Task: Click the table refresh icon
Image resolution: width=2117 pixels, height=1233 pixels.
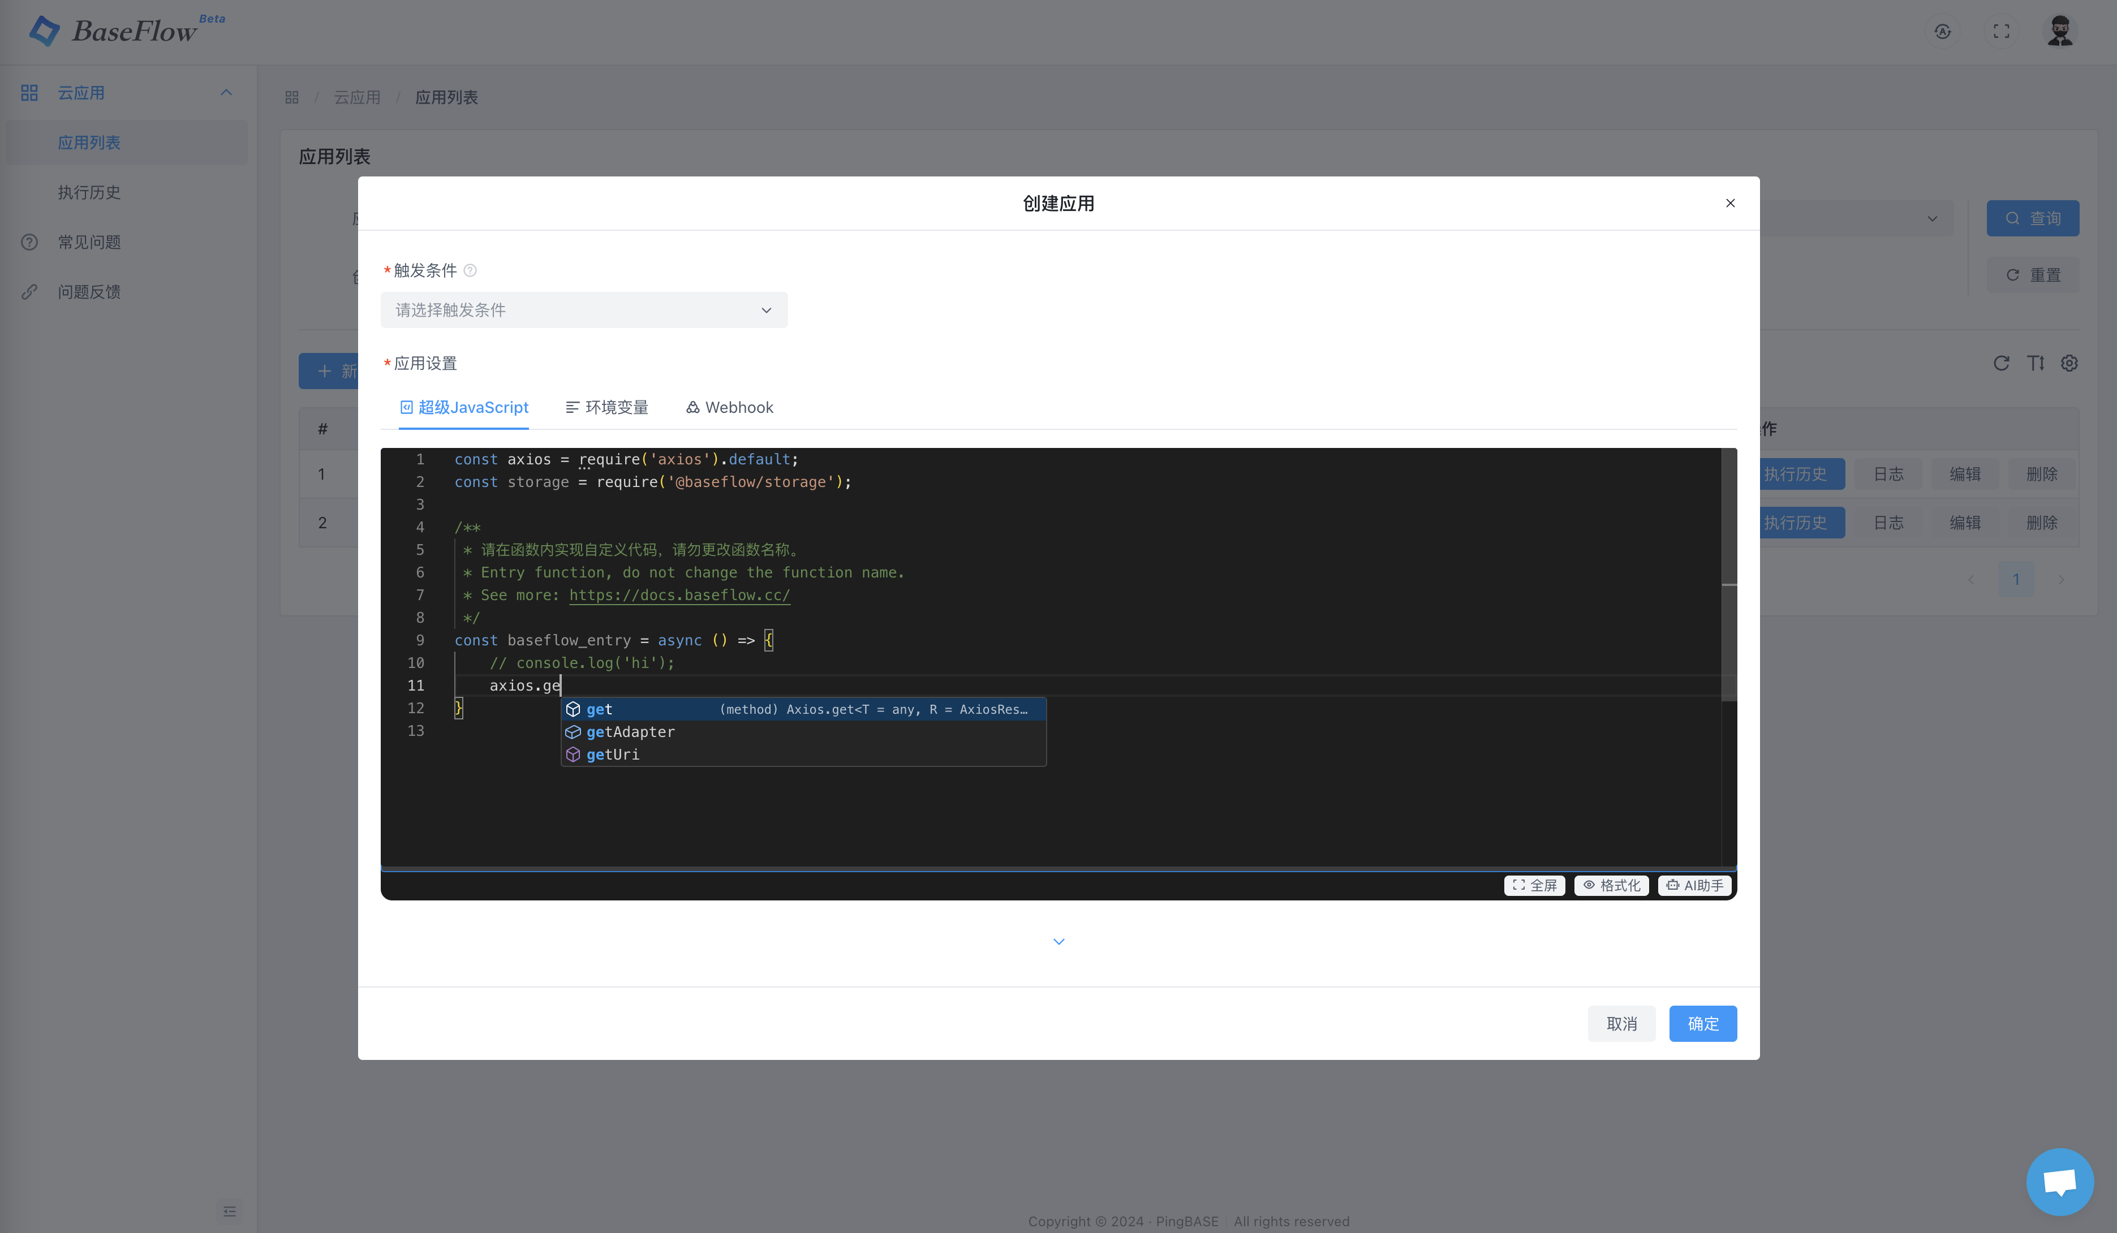Action: (x=2001, y=363)
